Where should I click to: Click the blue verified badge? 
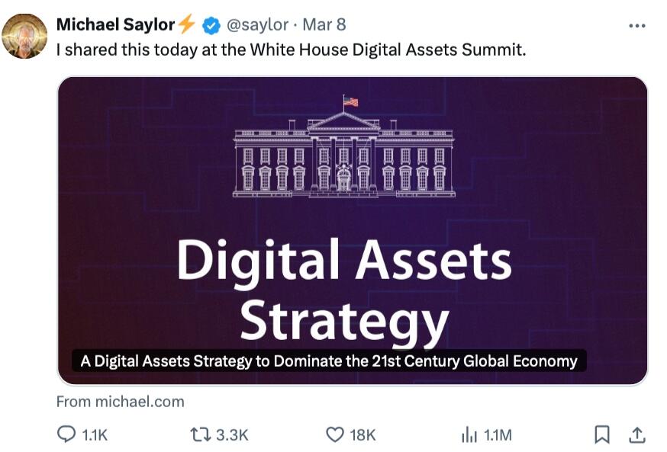point(211,25)
